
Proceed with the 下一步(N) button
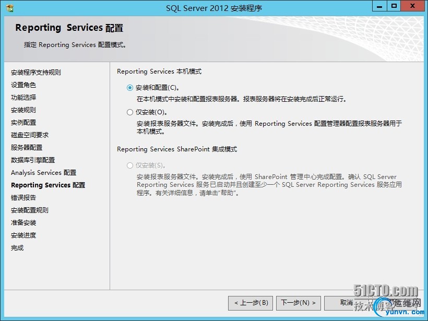299,303
